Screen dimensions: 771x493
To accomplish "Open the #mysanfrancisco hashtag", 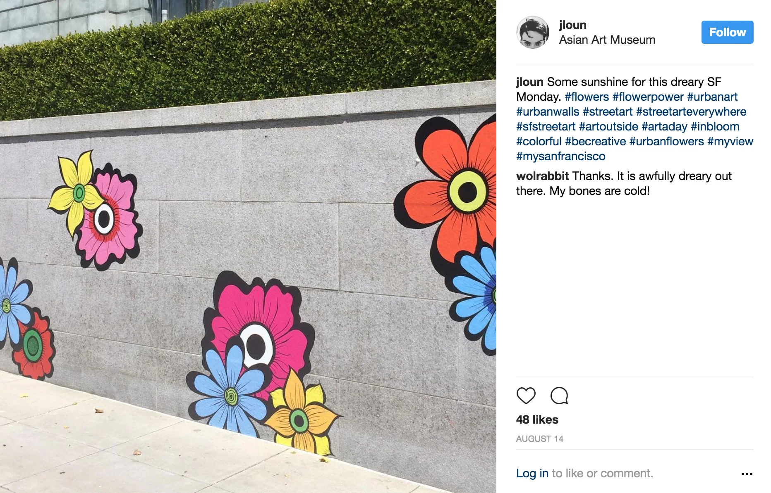I will [x=560, y=156].
